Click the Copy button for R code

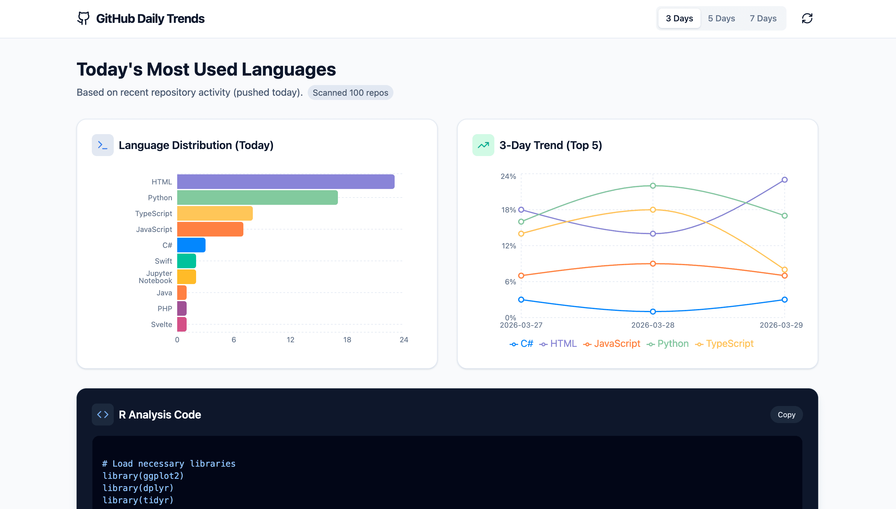click(786, 414)
